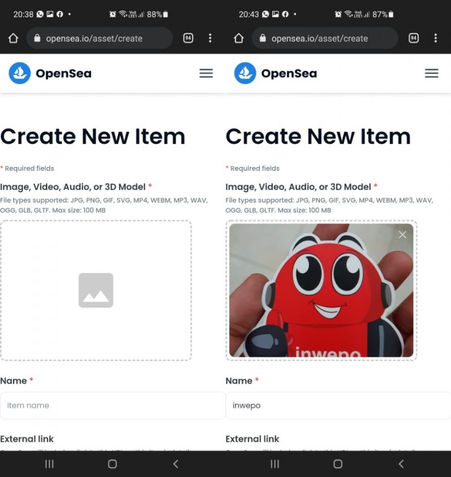451x477 pixels.
Task: Open Chrome's three-dot browser menu
Action: click(x=210, y=38)
